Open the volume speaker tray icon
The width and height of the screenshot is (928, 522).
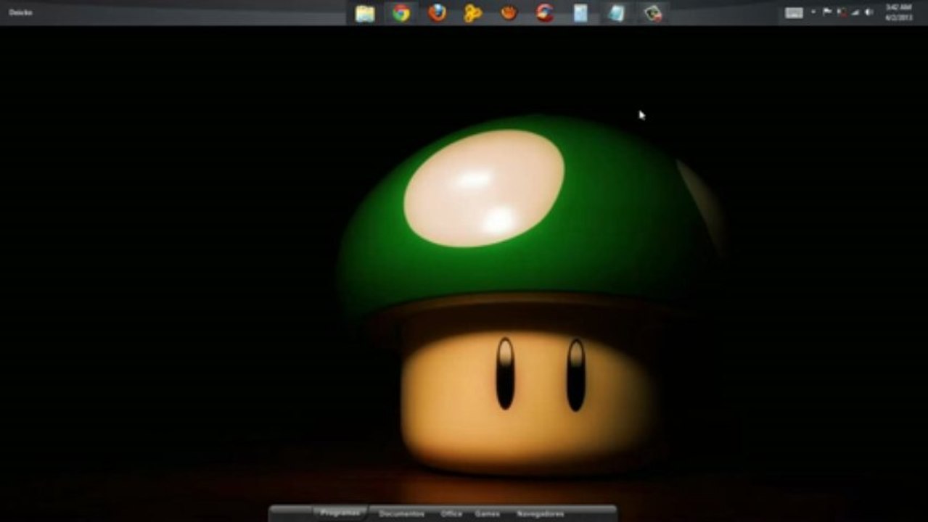[x=869, y=12]
